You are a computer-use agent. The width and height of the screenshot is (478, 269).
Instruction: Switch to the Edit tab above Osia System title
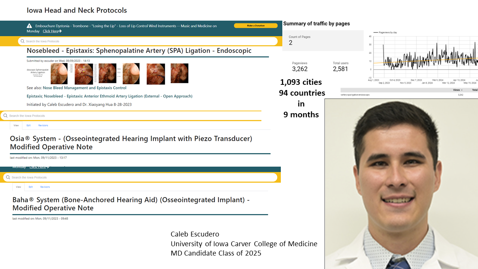tap(28, 126)
